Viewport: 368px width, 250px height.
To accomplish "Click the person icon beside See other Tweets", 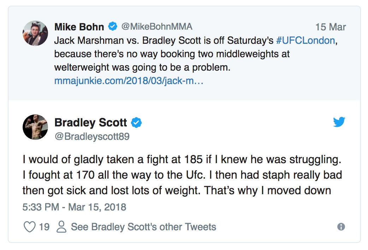I will pos(61,227).
